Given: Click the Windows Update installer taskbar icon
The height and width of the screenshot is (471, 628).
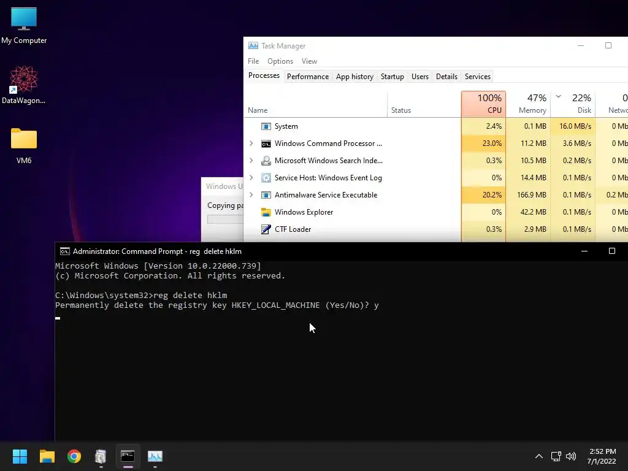Looking at the screenshot, I should pos(101,456).
